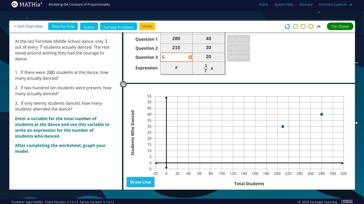364x204 pixels.
Task: Select the first in-progress problem indicator circle
Action: (x=287, y=26)
